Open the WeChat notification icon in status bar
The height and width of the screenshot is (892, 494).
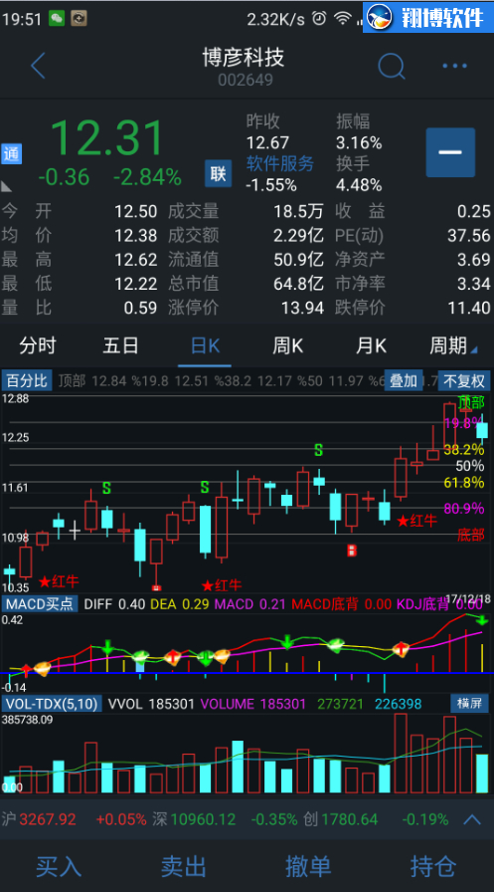coord(57,19)
